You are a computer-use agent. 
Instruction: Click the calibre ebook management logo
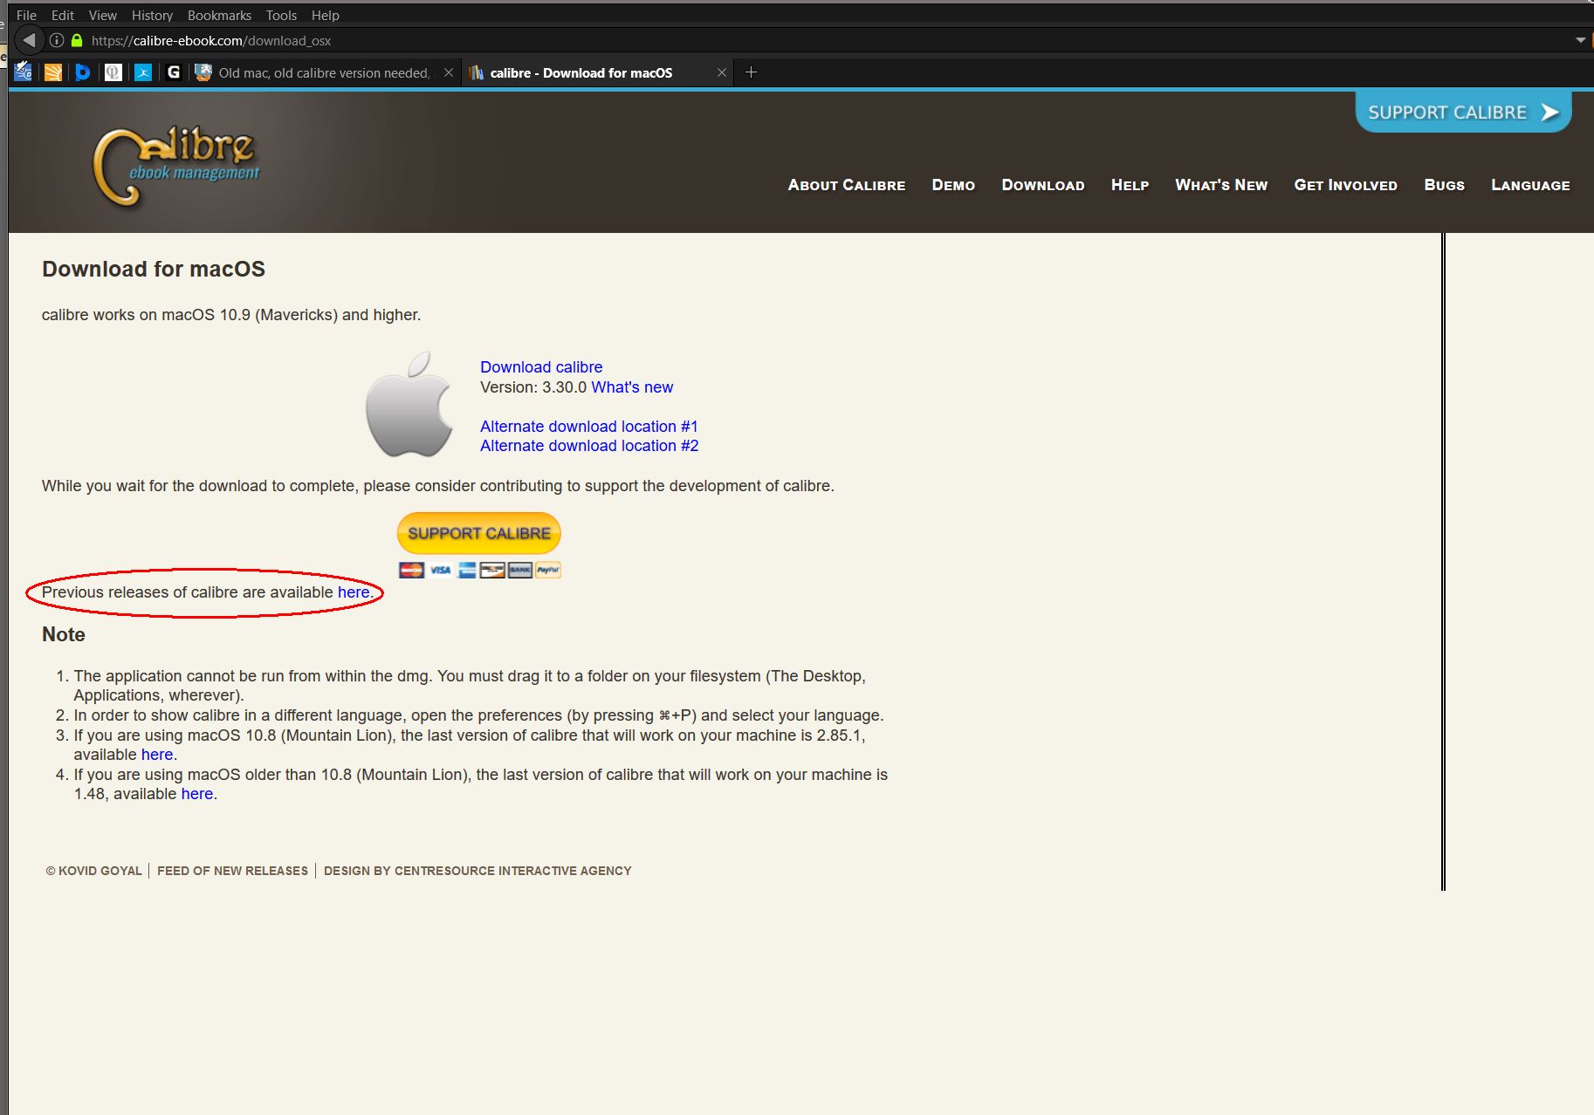point(177,166)
